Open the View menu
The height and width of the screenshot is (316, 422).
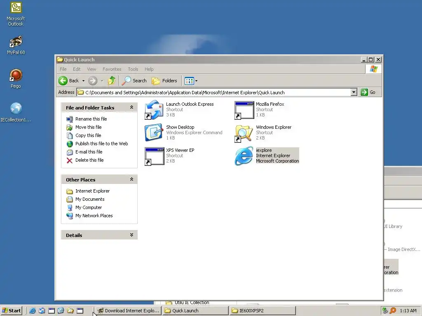pyautogui.click(x=91, y=69)
